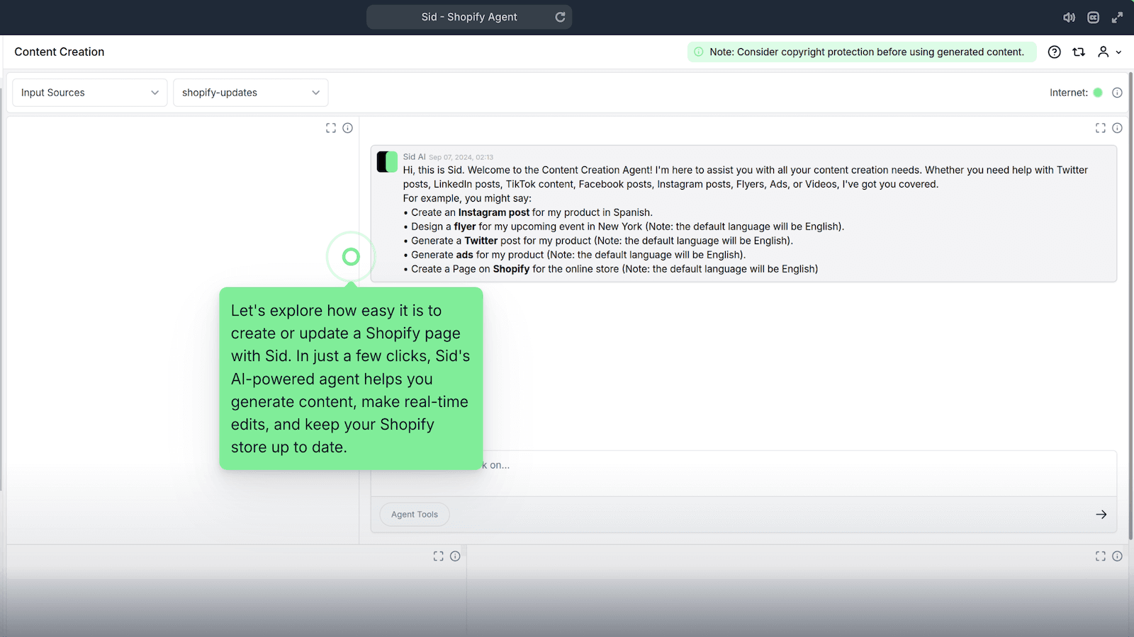The height and width of the screenshot is (637, 1134).
Task: Show info for the chat panel
Action: pyautogui.click(x=1117, y=128)
